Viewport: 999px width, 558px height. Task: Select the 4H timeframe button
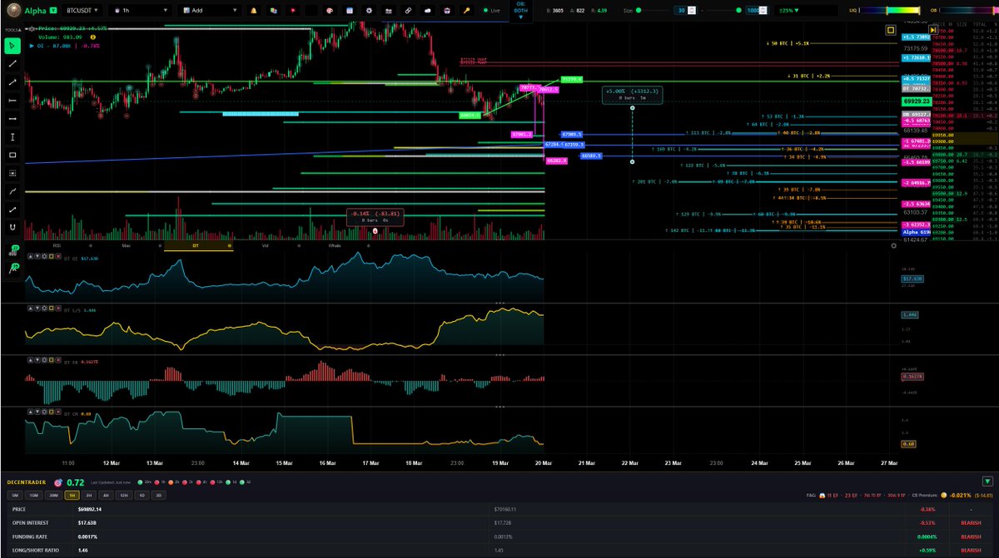point(106,495)
